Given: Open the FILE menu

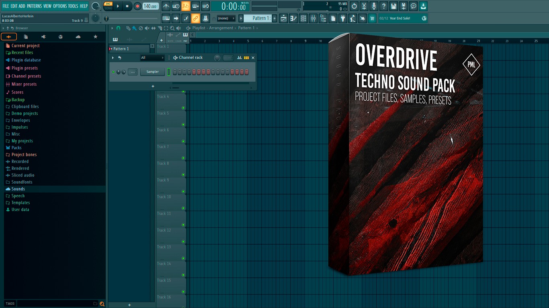Looking at the screenshot, I should (6, 6).
